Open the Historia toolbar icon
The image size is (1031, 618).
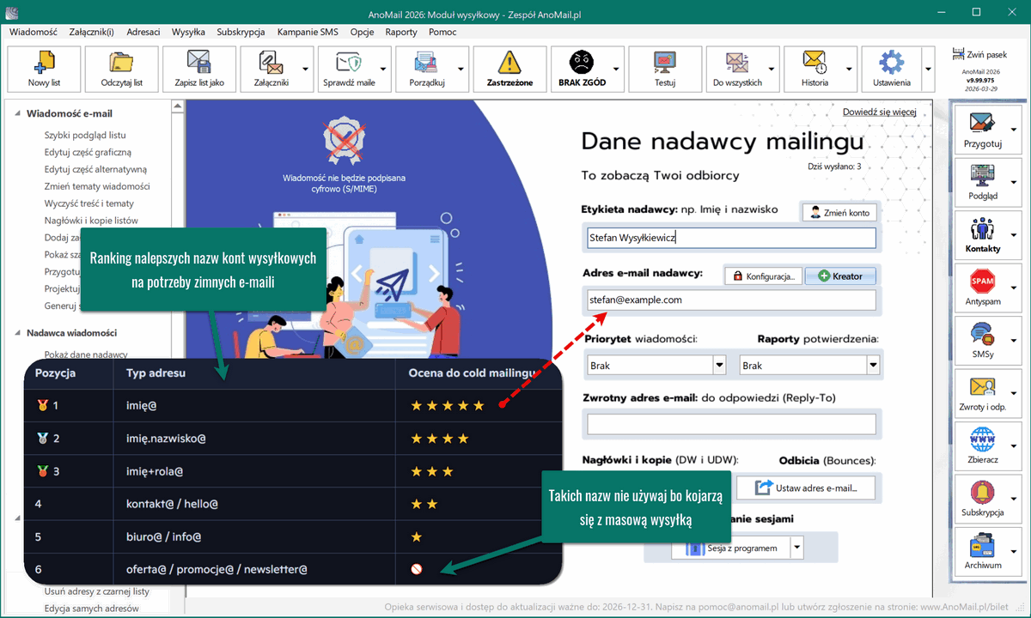[814, 63]
